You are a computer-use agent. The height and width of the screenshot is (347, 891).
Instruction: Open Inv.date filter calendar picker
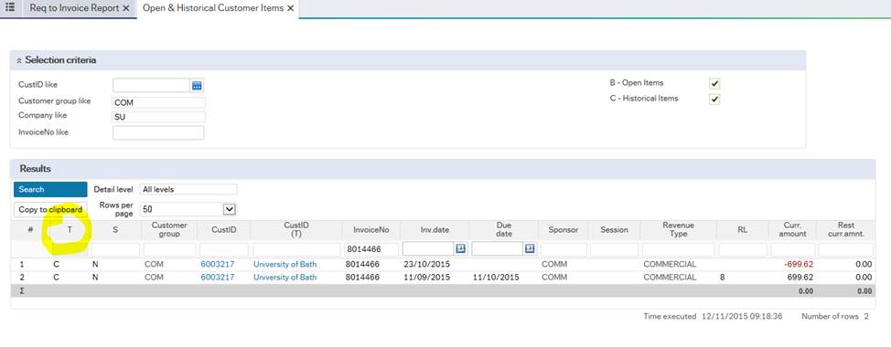click(x=461, y=248)
